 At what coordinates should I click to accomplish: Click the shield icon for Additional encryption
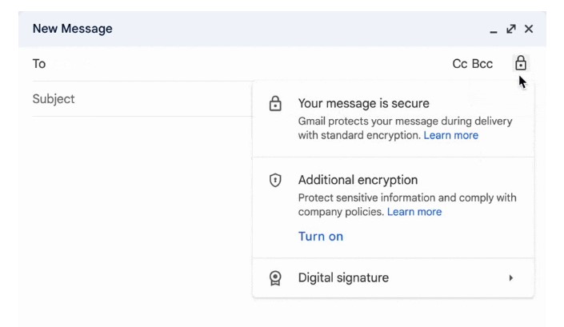[x=275, y=181]
